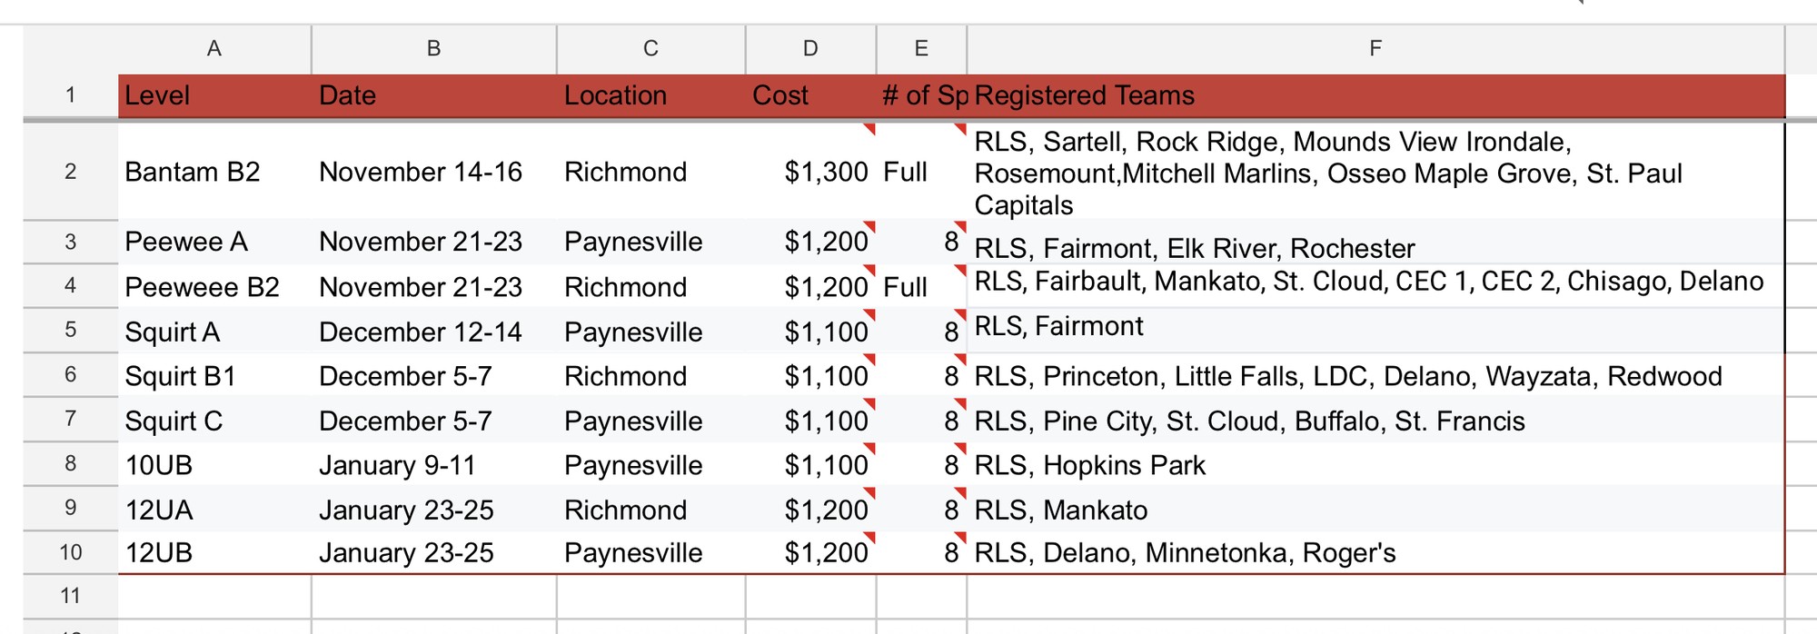Select column F header
The width and height of the screenshot is (1817, 634).
[1375, 49]
